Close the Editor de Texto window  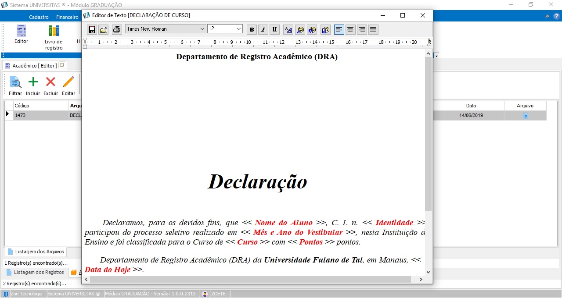[x=422, y=15]
